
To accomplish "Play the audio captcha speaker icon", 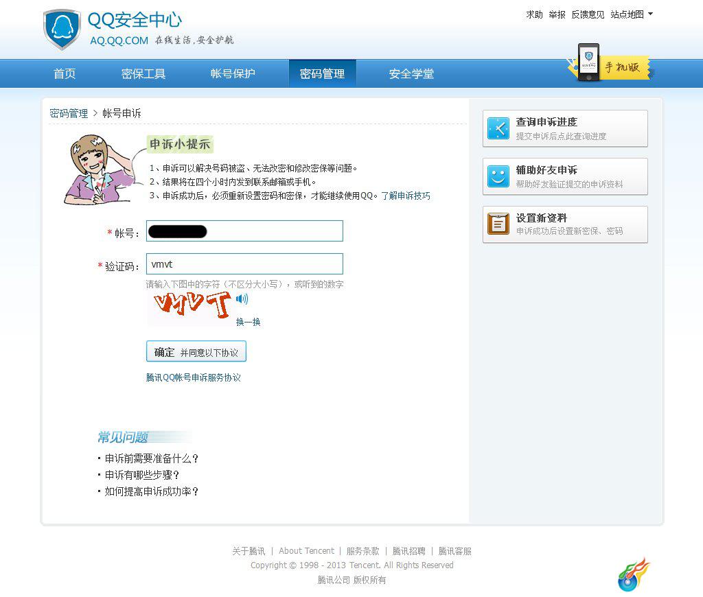I will pos(242,299).
